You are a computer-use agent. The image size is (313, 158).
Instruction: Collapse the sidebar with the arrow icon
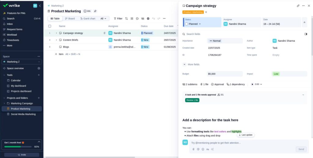coord(40,5)
